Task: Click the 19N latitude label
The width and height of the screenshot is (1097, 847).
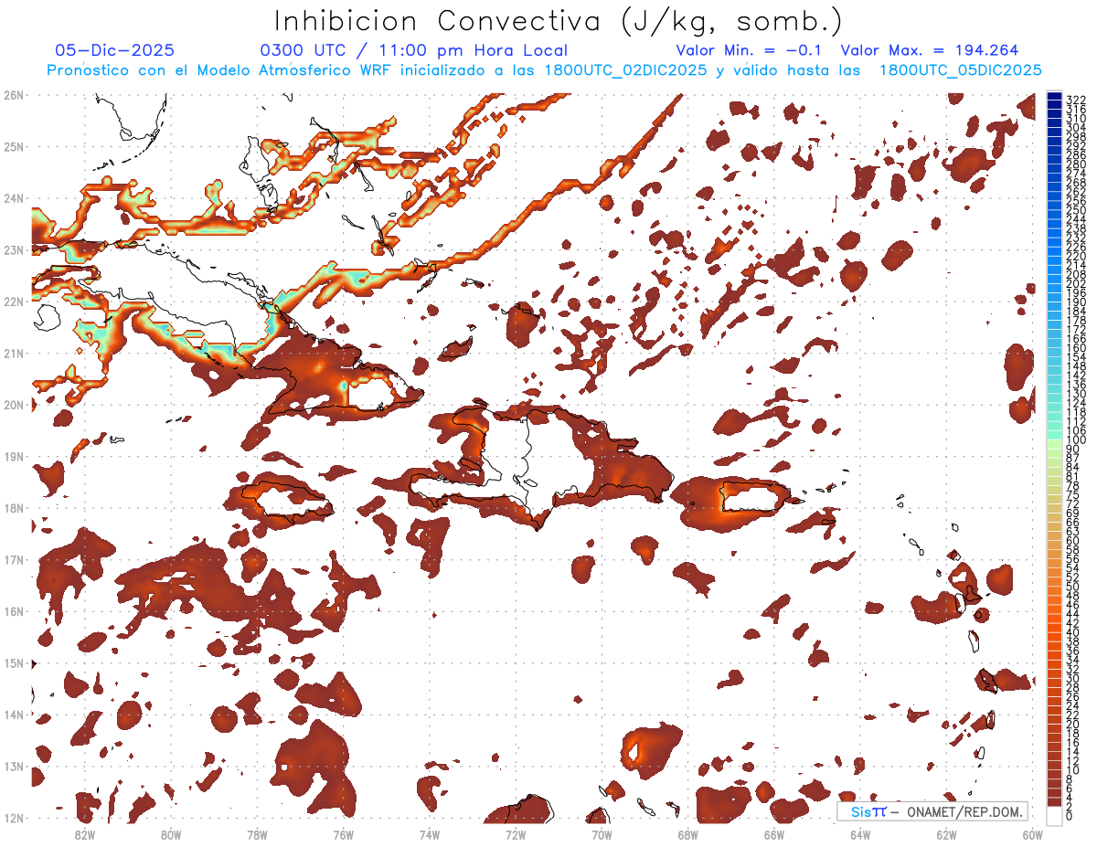Action: [14, 456]
